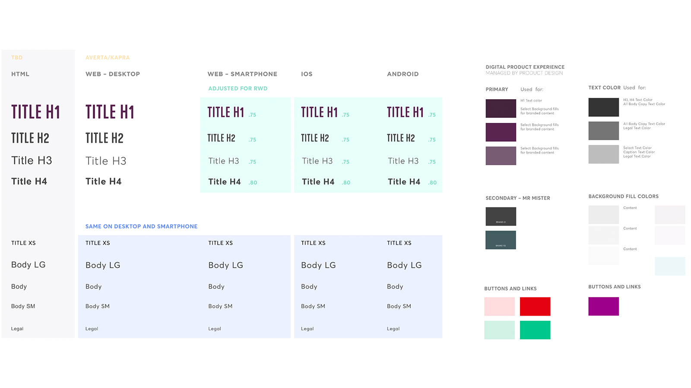Click the darkest purple Primary swatch
Image resolution: width=691 pixels, height=388 pixels.
tap(501, 109)
